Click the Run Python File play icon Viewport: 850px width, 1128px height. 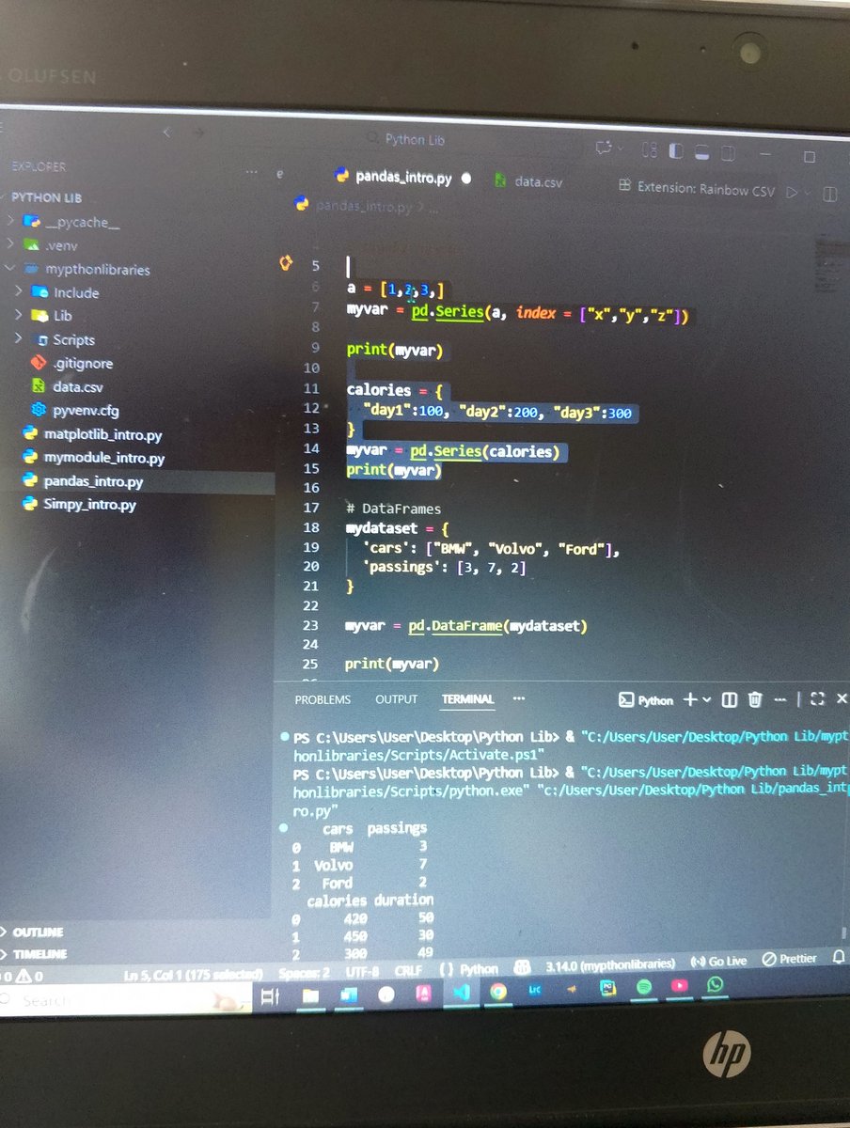(793, 192)
